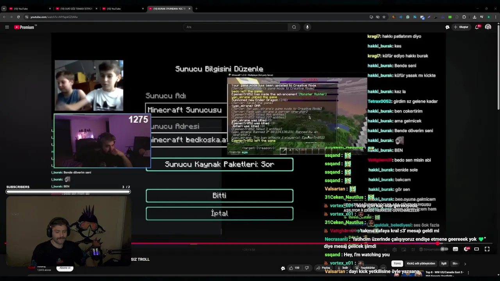Click the Paylaş share button
The height and width of the screenshot is (281, 500).
coord(324,268)
